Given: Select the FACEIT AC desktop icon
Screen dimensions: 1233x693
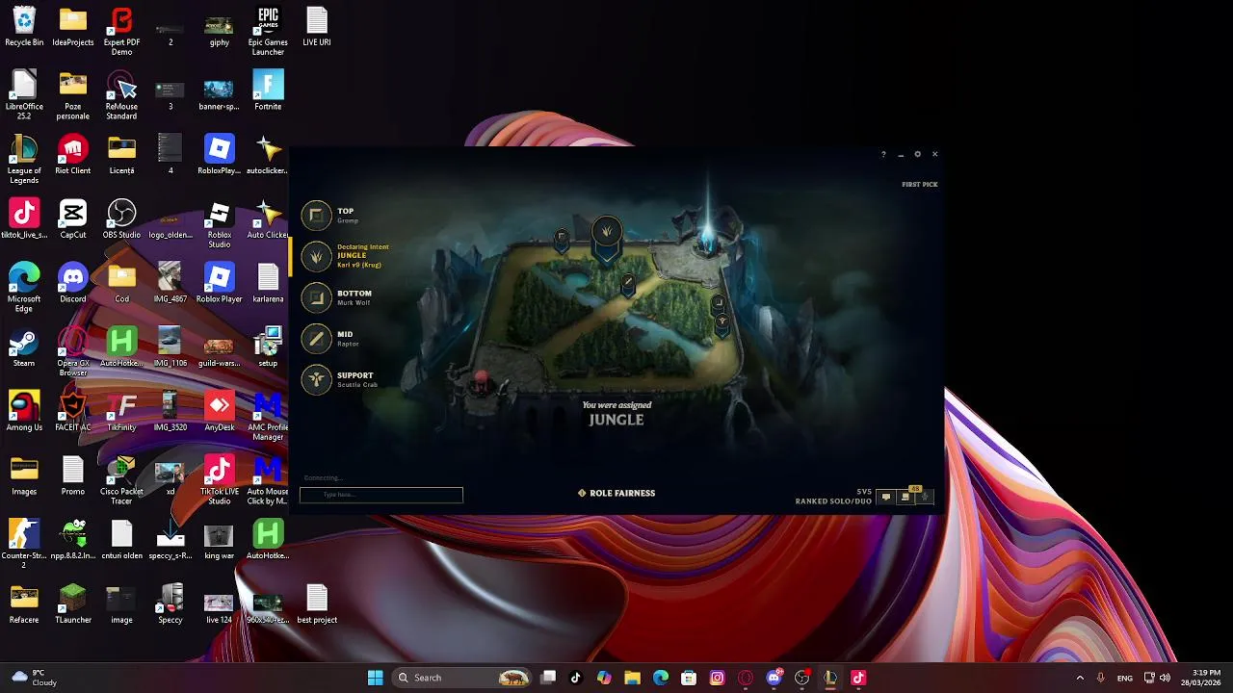Looking at the screenshot, I should (x=73, y=411).
